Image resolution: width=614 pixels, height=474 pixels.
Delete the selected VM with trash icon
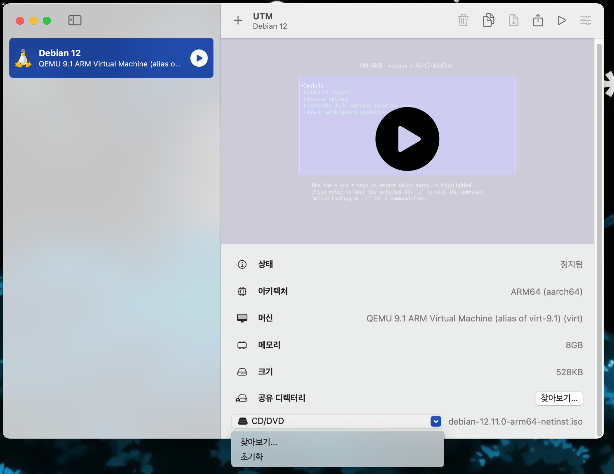(463, 20)
